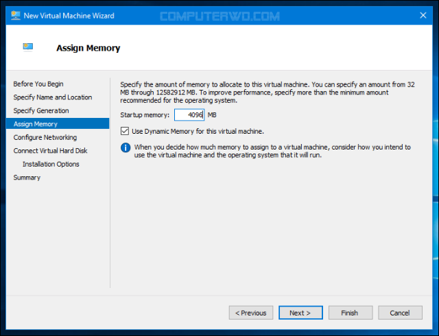Click the Use Dynamic Memory label text
Viewport: 439px width, 336px height.
pyautogui.click(x=198, y=131)
